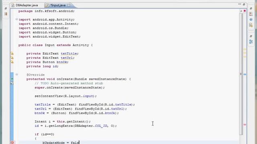Viewport: 257px width, 144px height.
Task: Click warning marker beside the btnOk declaration
Action: [x=12, y=62]
